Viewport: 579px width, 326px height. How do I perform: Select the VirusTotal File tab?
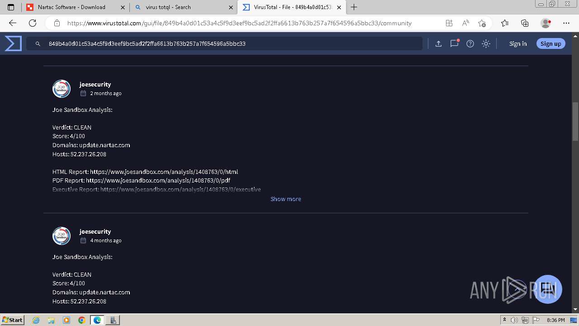coord(292,7)
